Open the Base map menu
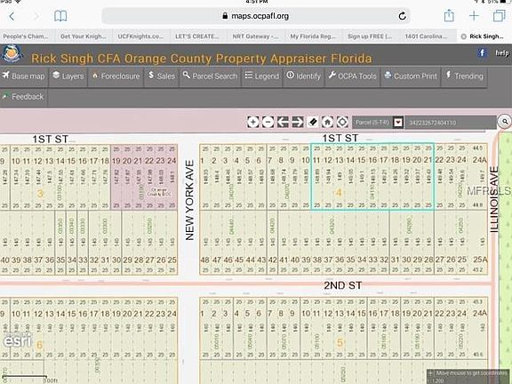Image resolution: width=512 pixels, height=384 pixels. (24, 76)
